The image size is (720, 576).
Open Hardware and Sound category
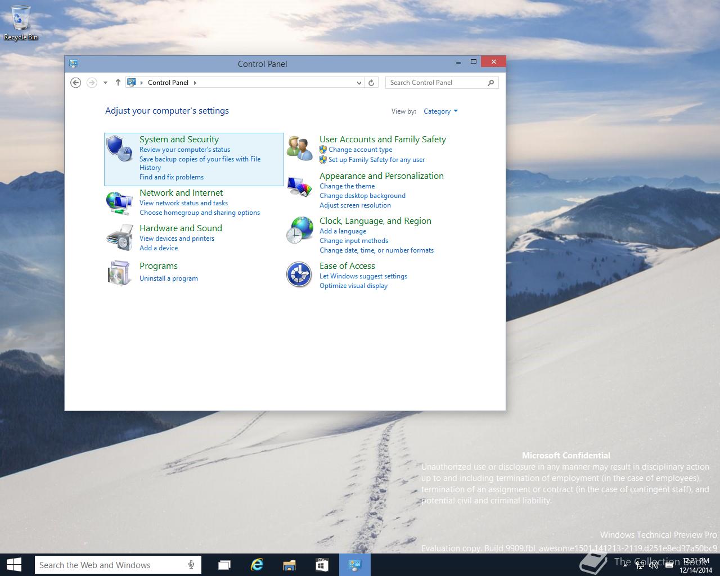coord(181,228)
